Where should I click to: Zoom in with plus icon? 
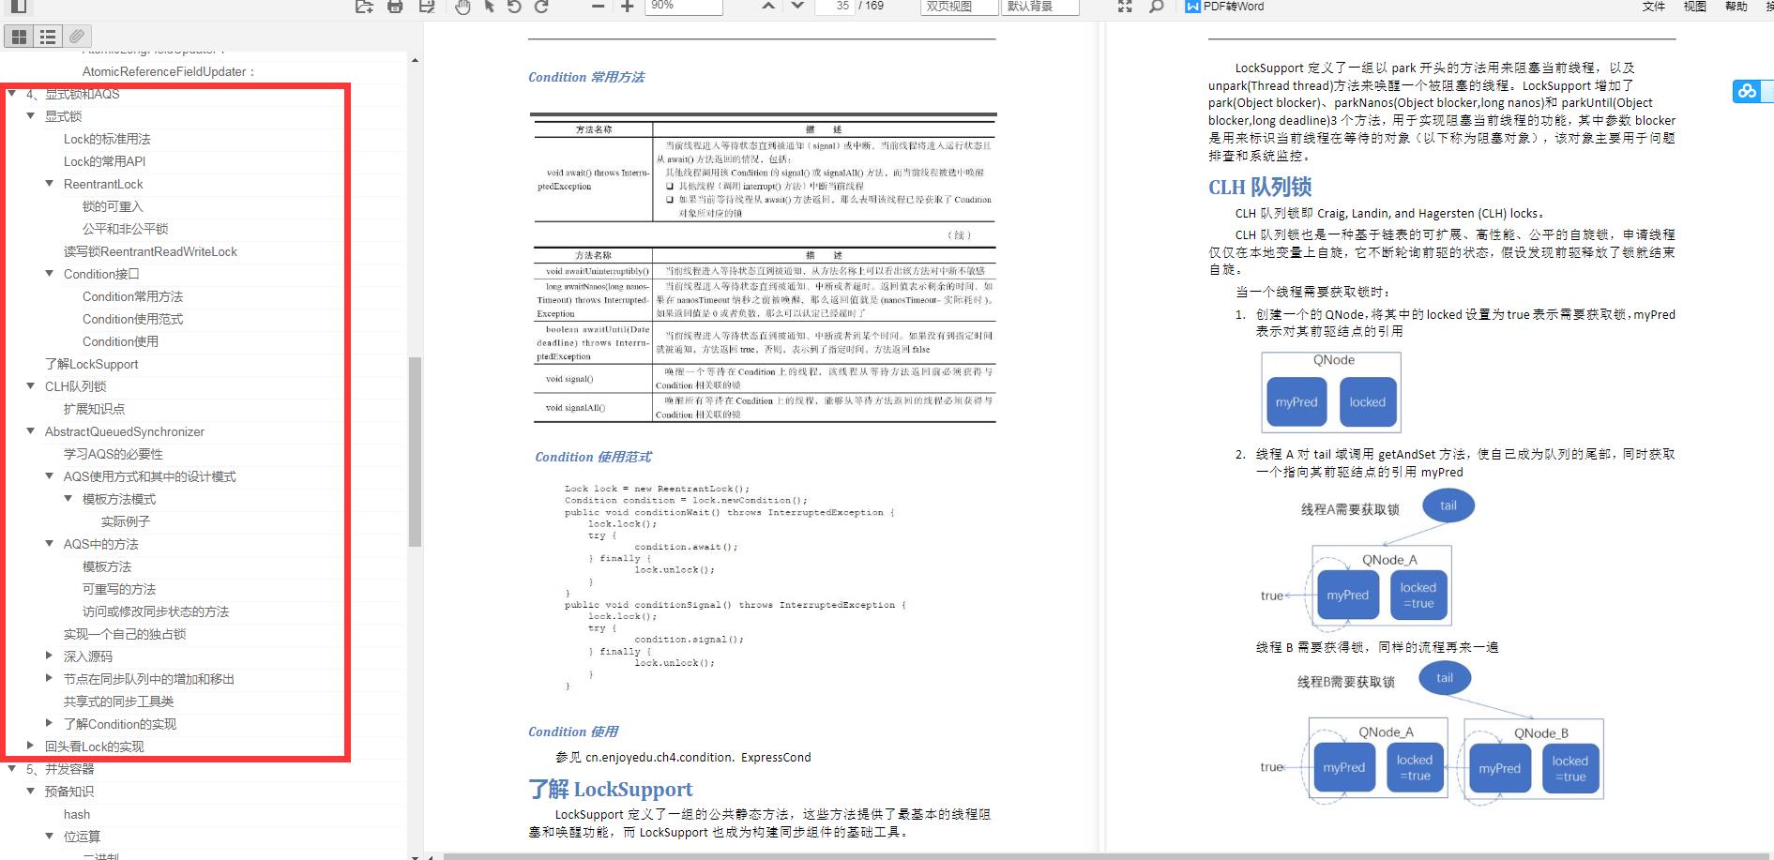(628, 7)
